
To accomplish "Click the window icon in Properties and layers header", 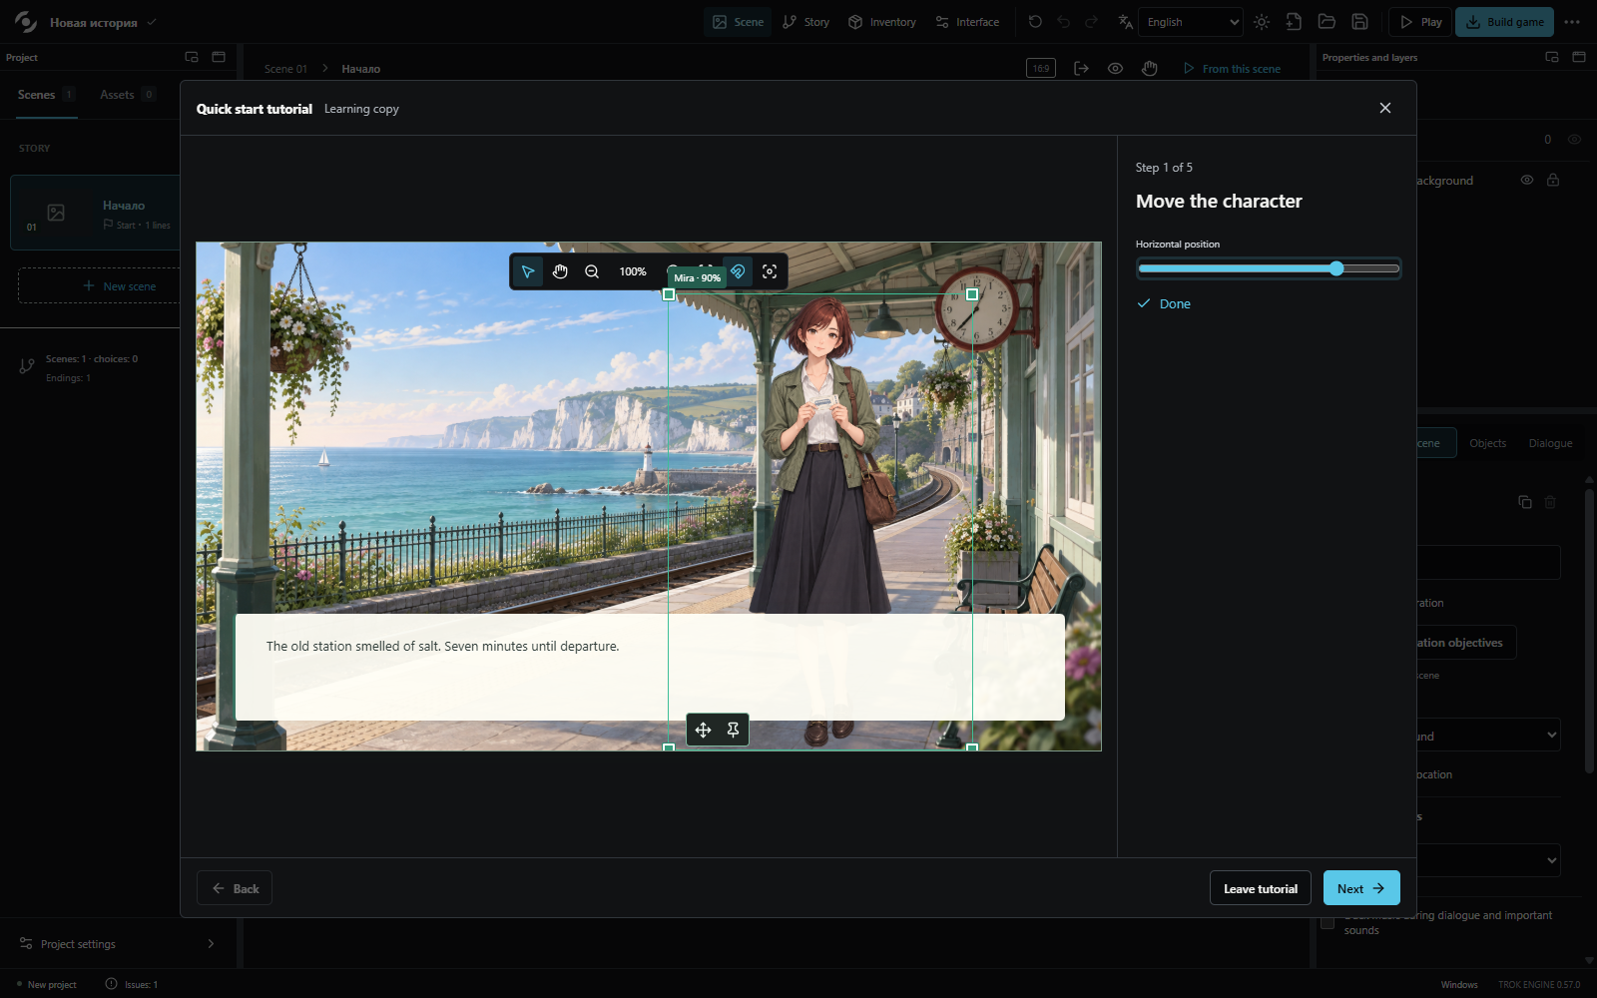I will point(1579,57).
